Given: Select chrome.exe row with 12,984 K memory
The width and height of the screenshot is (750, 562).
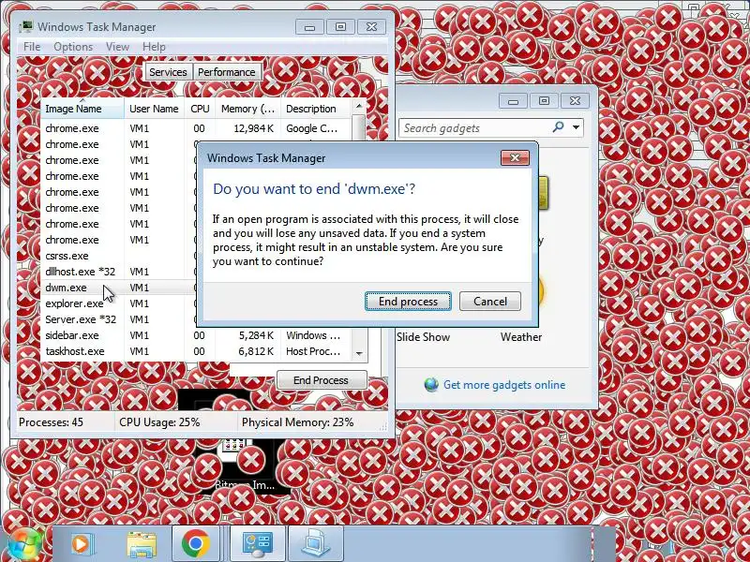Looking at the screenshot, I should click(196, 128).
